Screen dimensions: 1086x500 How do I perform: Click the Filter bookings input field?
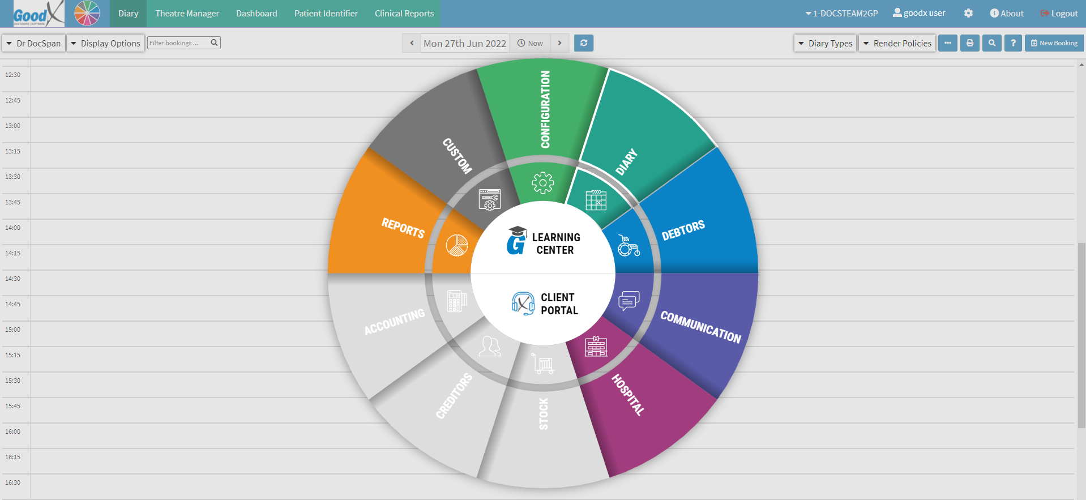click(x=183, y=42)
